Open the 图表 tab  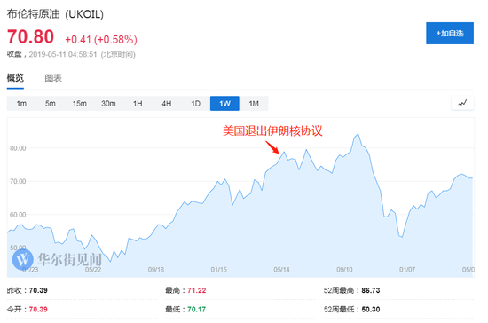[53, 78]
